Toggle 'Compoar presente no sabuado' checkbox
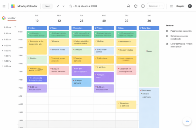 (x=167, y=36)
